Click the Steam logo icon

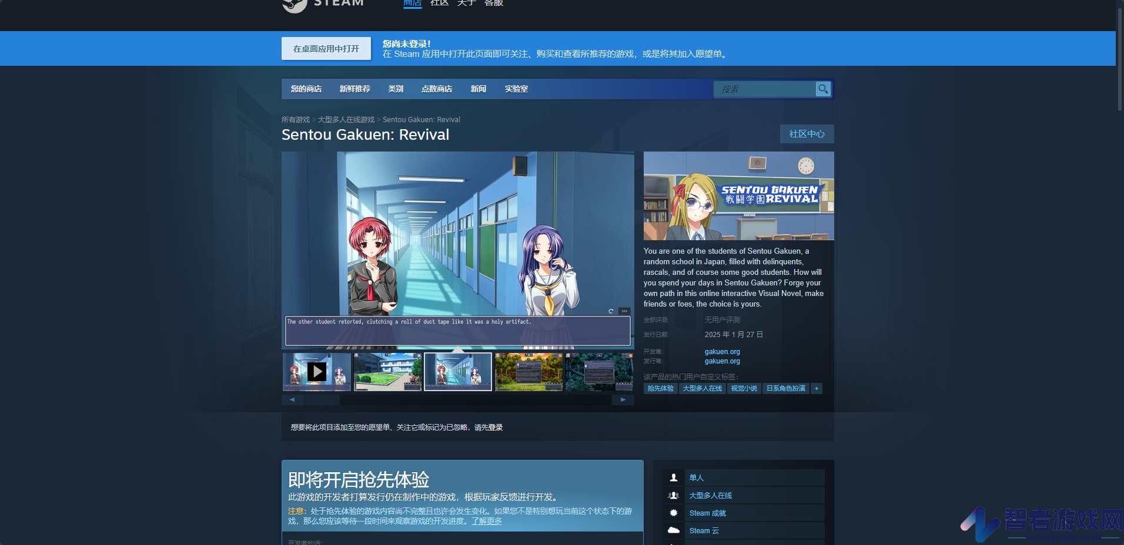295,5
